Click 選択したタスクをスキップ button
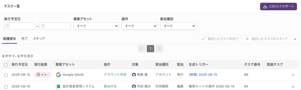Screen dimensions: 301x90 coord(266,39)
